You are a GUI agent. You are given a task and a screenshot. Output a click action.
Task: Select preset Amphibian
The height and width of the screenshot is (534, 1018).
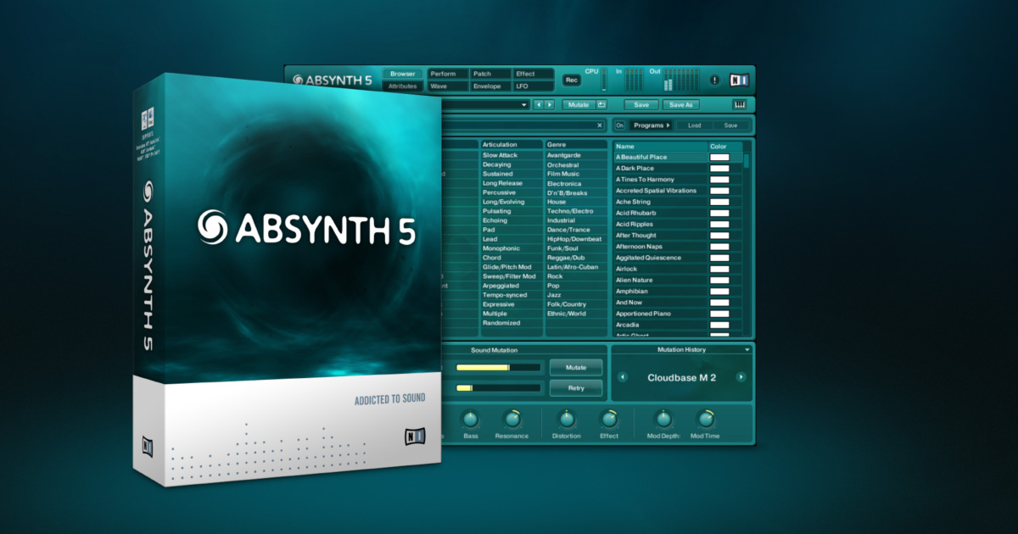[660, 291]
